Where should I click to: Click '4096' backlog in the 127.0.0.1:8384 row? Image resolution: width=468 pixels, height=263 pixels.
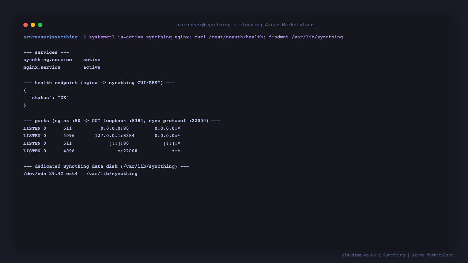point(69,136)
